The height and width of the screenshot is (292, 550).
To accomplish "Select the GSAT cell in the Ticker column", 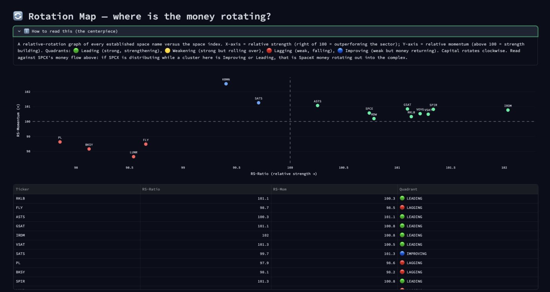I will point(77,226).
